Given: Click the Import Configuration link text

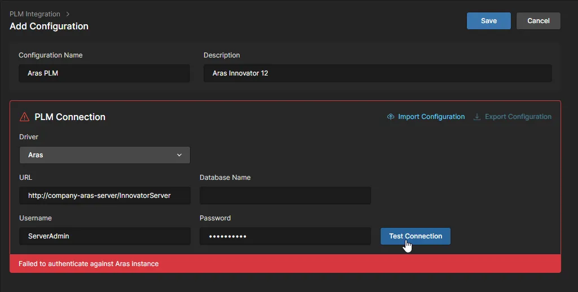Looking at the screenshot, I should pyautogui.click(x=431, y=117).
